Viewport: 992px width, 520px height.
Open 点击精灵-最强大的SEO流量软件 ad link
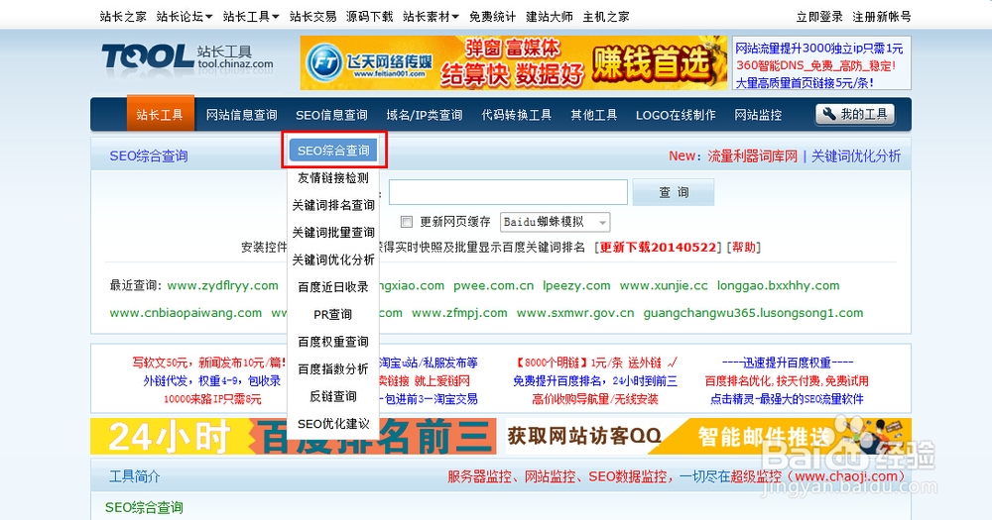(787, 399)
